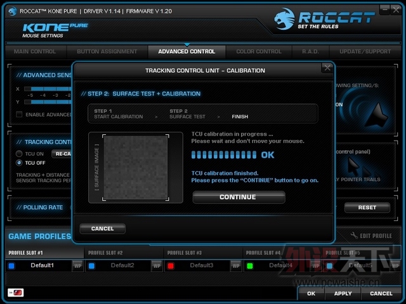406x304 pixels.
Task: Close the Tracking Control Unit calibration dialog
Action: click(327, 68)
